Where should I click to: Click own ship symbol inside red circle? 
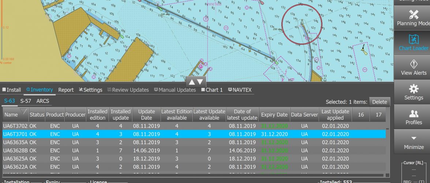pyautogui.click(x=302, y=22)
